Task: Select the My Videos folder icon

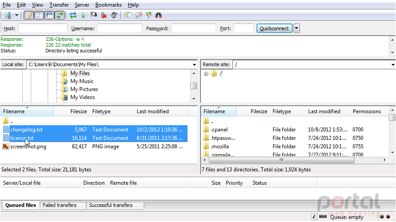Action: [65, 97]
